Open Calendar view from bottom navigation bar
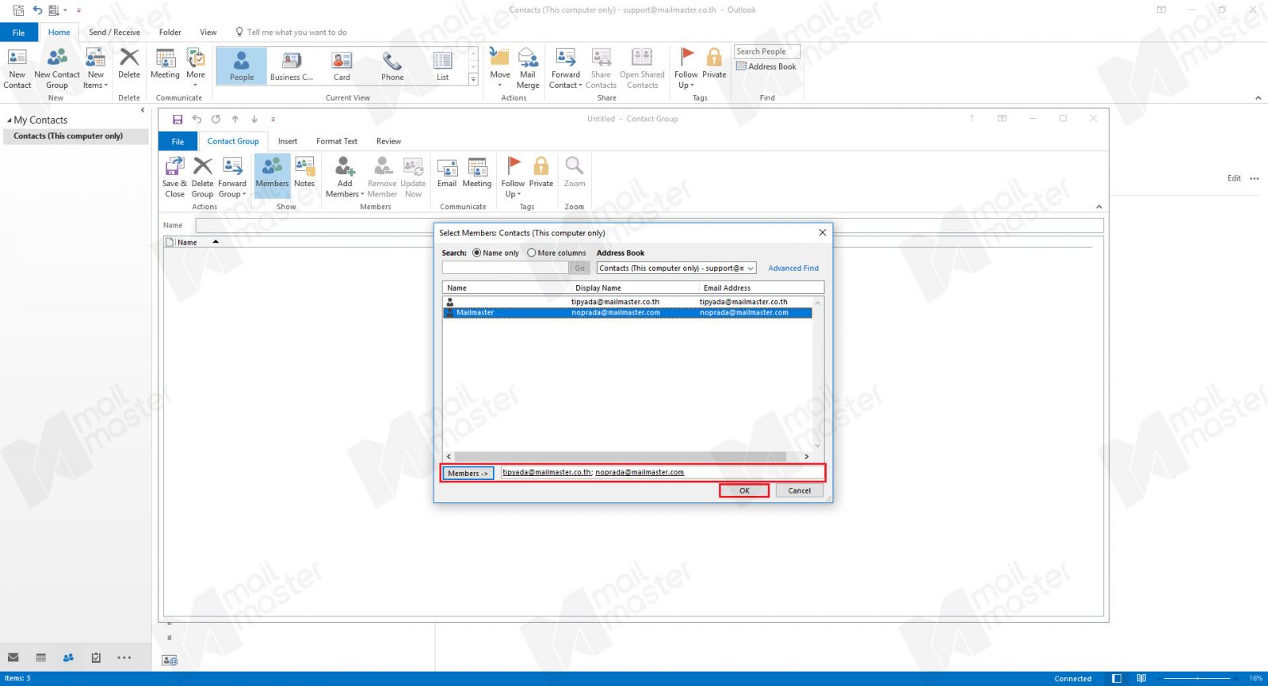This screenshot has width=1268, height=686. click(41, 657)
